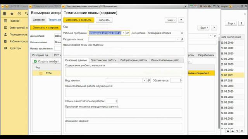The height and width of the screenshot is (139, 248).
Task: Click into the Содержание учебного материала field
Action: 124,72
